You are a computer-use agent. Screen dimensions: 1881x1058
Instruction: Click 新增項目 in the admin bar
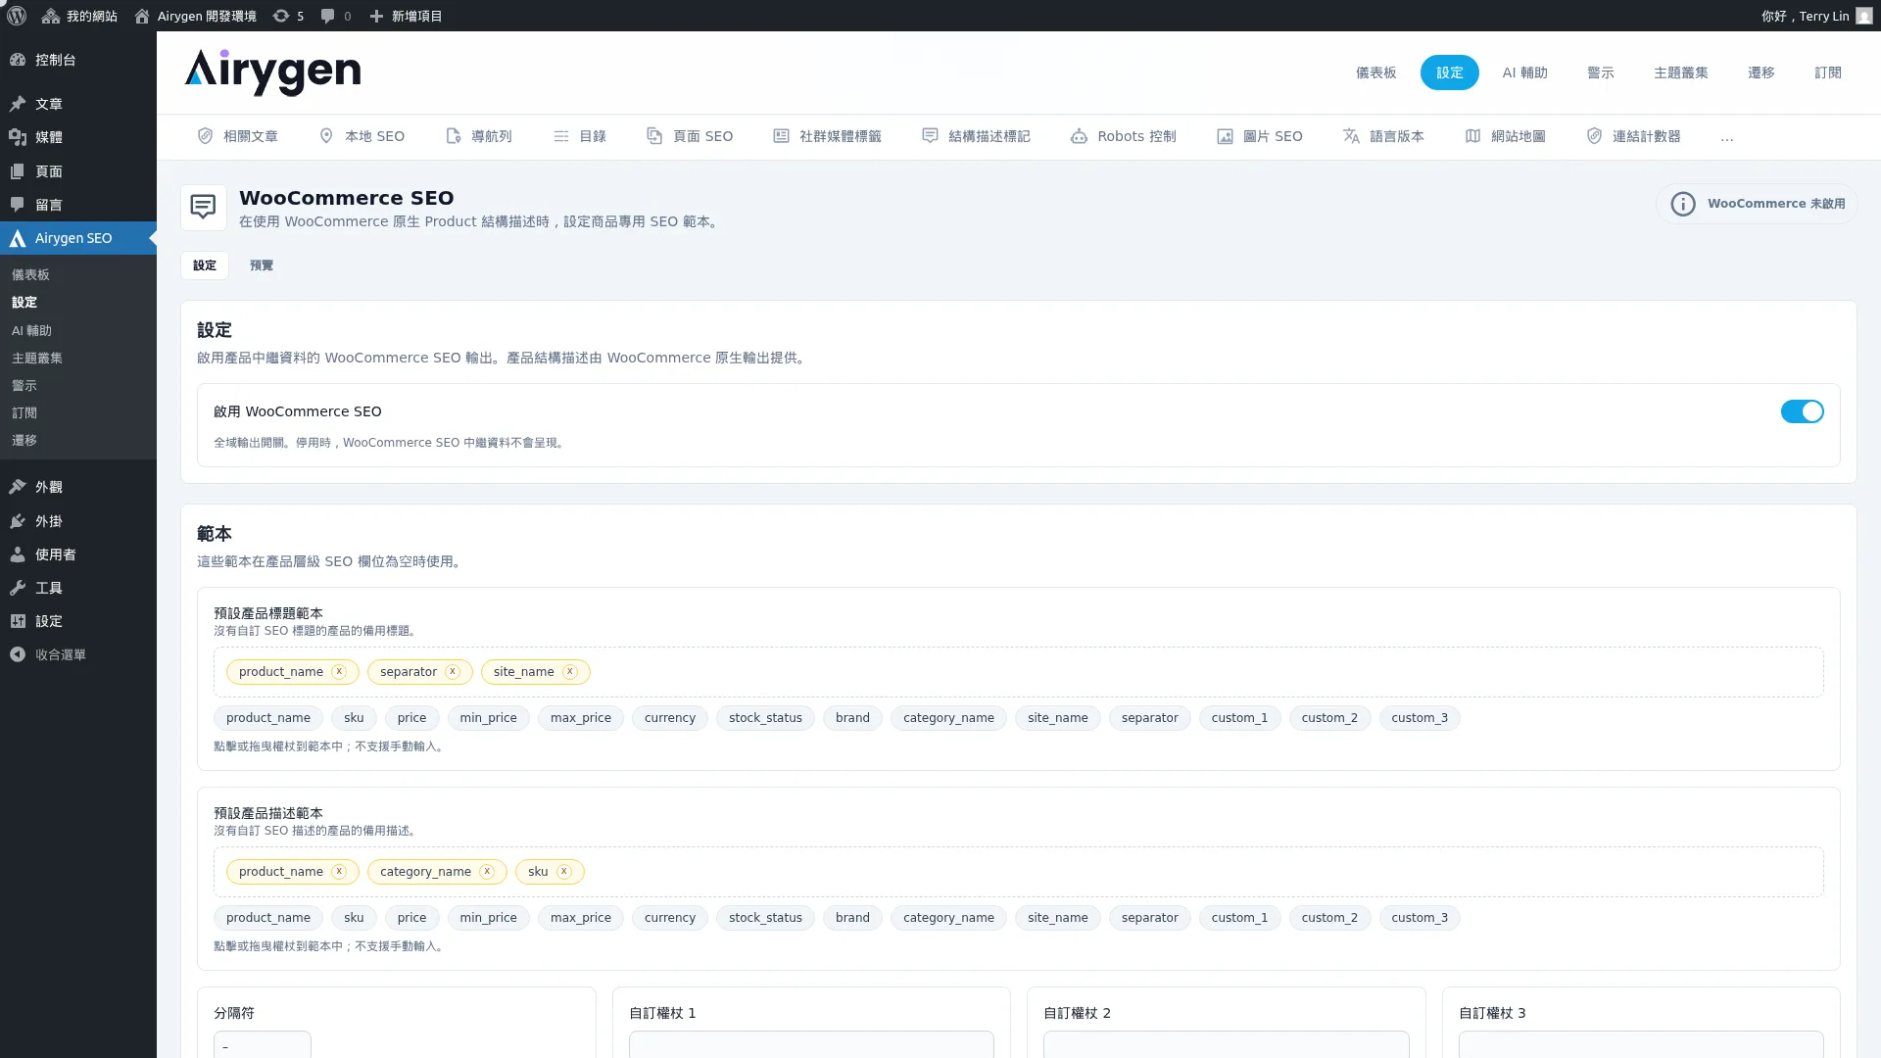pos(406,16)
